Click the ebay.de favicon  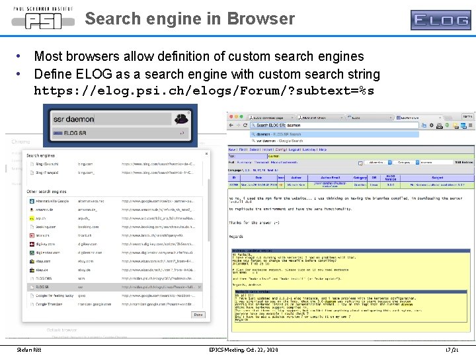coord(32,270)
